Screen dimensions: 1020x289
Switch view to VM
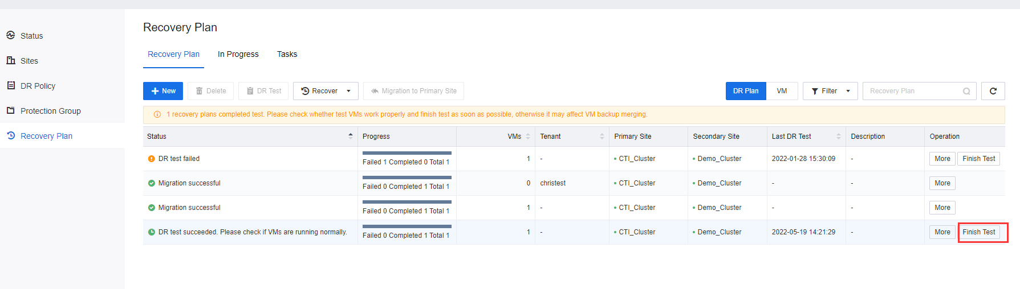coord(782,91)
